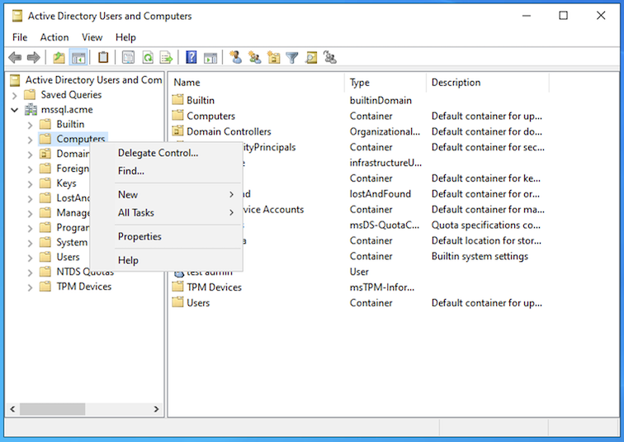
Task: Select the Keys item in tree
Action: 66,183
